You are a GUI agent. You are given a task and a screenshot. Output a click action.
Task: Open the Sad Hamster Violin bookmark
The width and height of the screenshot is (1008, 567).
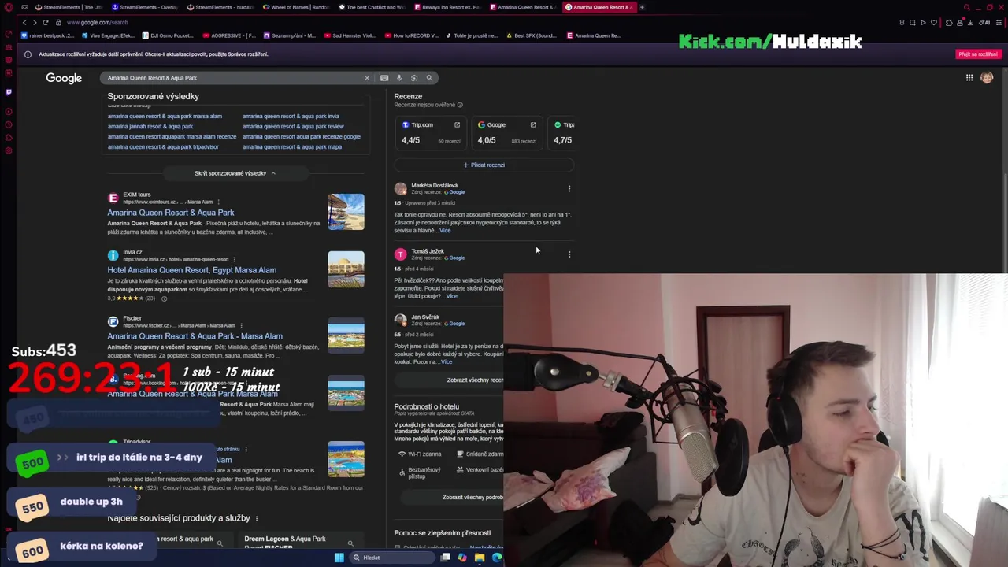point(350,35)
